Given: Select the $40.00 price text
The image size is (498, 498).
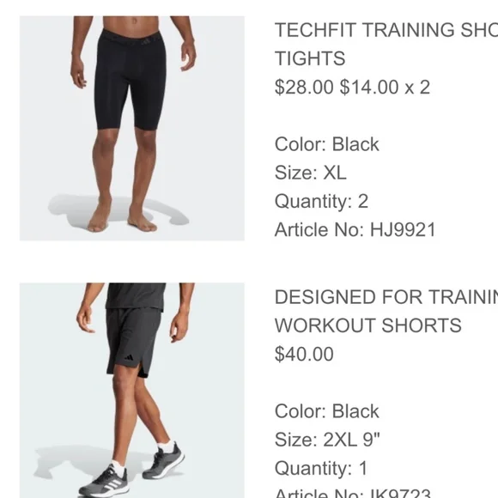Looking at the screenshot, I should pyautogui.click(x=304, y=354).
